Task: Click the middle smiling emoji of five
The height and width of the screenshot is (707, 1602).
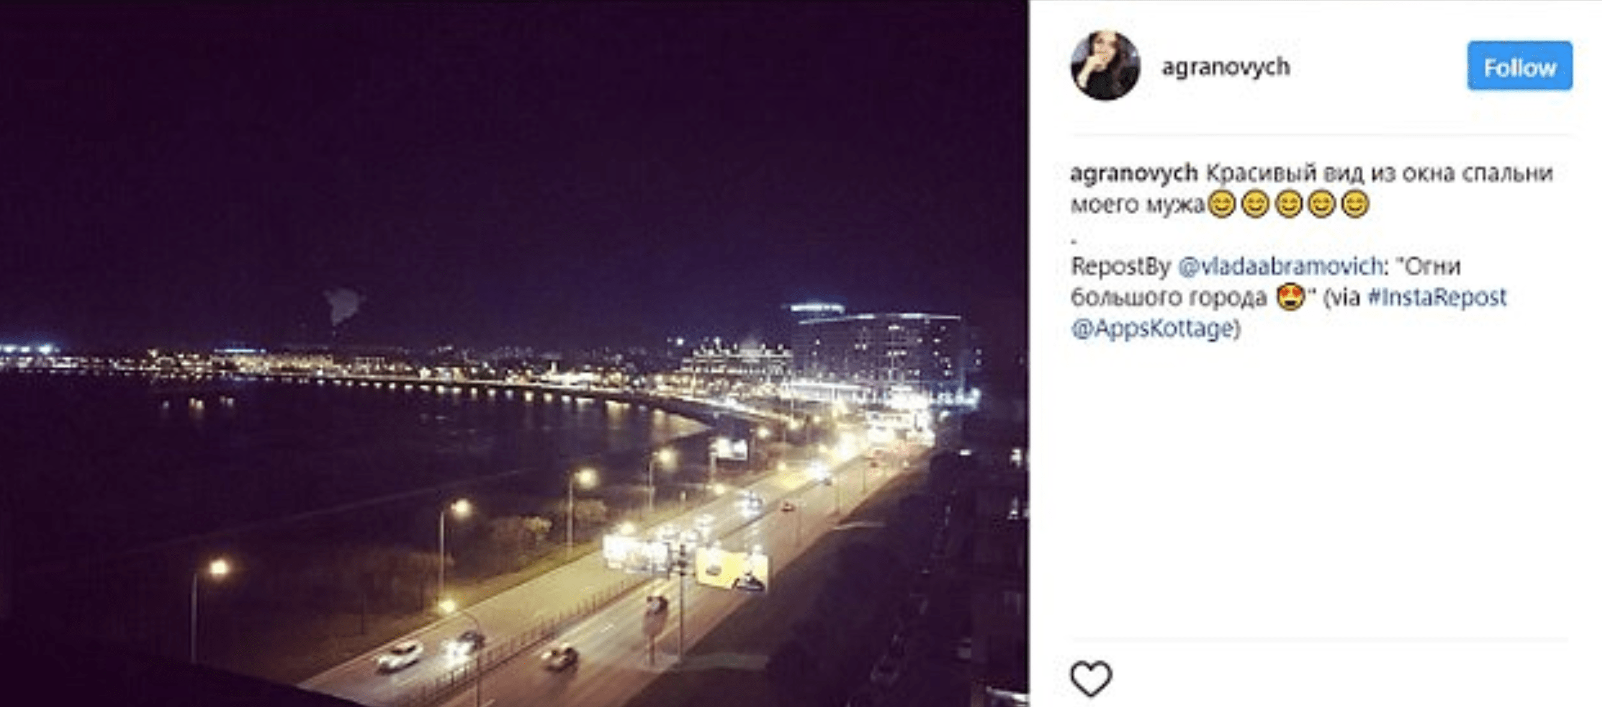Action: pos(1289,205)
